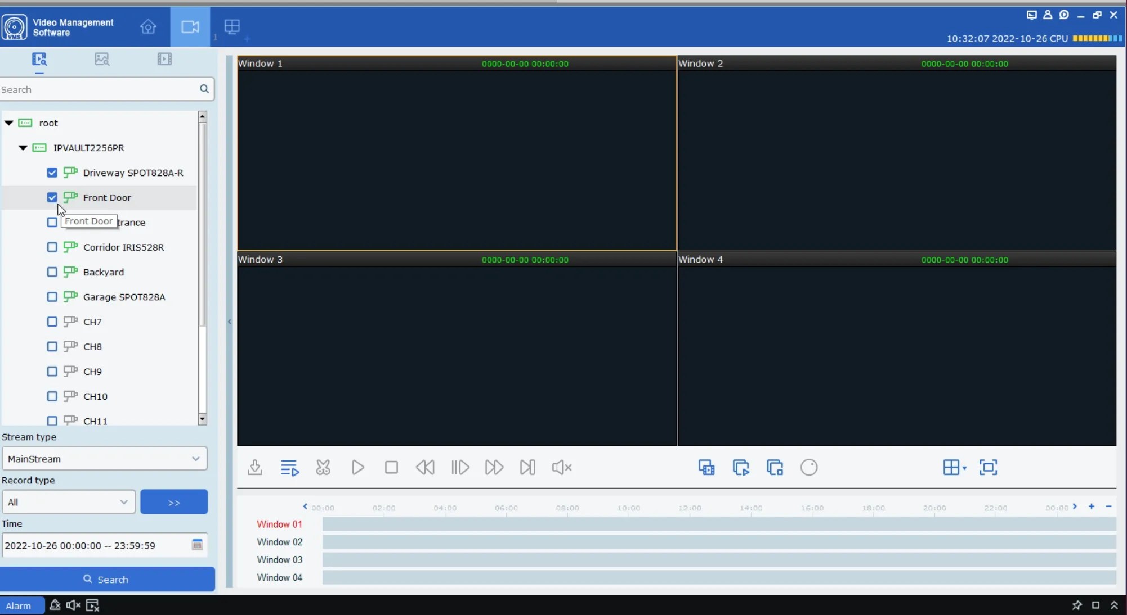Image resolution: width=1127 pixels, height=615 pixels.
Task: Click the stop playback button
Action: click(x=391, y=467)
